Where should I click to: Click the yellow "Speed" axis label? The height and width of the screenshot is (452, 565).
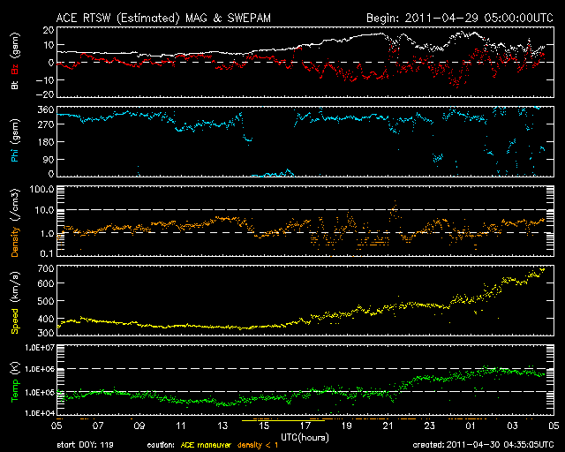[x=15, y=321]
